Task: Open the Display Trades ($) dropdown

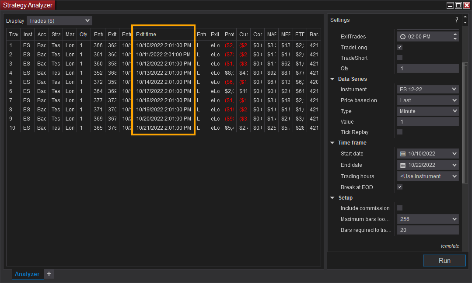Action: [x=59, y=21]
